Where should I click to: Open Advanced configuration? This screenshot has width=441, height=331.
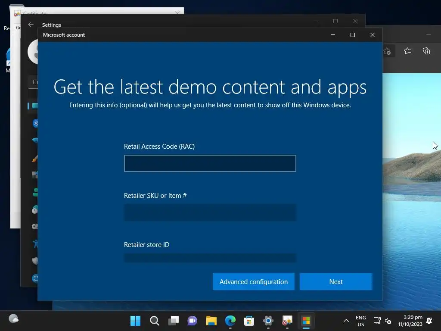(x=253, y=281)
